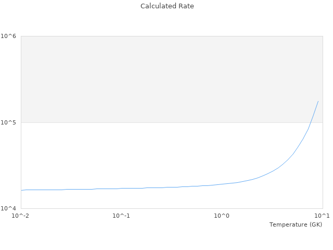The height and width of the screenshot is (250, 333).
Task: Select the 10^6 y-axis tick label
Action: pos(9,36)
